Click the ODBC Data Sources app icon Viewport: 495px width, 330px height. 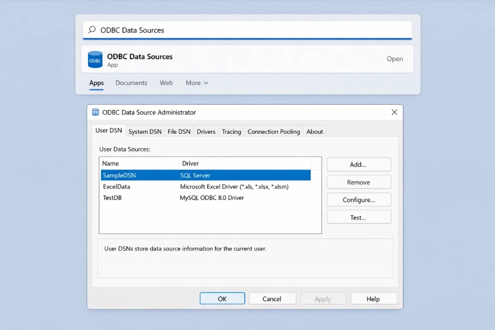[x=95, y=59]
